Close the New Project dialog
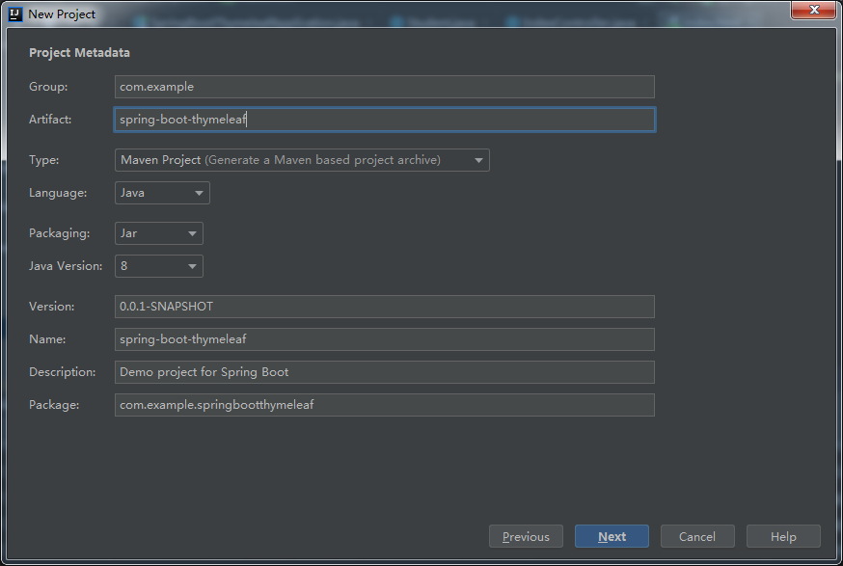The image size is (843, 566). (813, 10)
